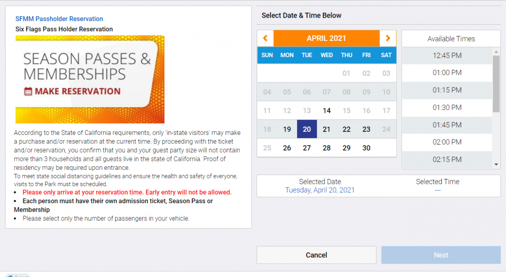Click the Season Passes Make Reservation banner

tap(90, 79)
